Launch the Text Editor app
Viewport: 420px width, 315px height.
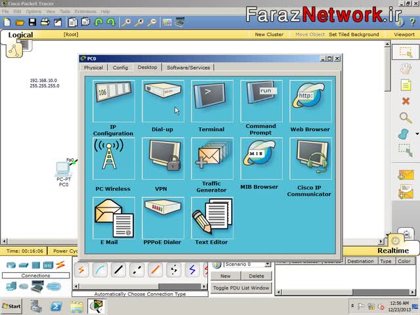[212, 218]
